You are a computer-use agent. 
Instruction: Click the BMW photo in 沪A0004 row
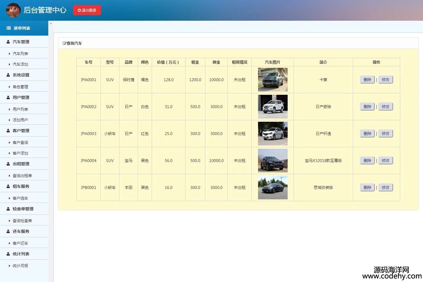pyautogui.click(x=273, y=161)
